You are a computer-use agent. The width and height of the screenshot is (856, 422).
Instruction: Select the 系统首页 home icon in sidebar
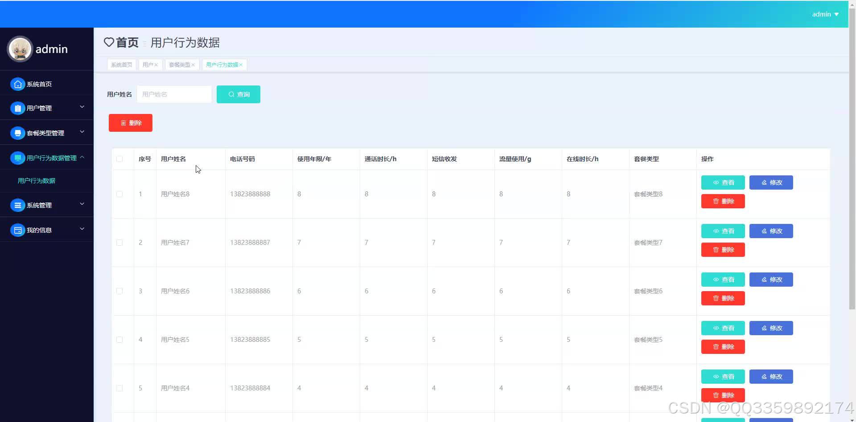coord(17,84)
